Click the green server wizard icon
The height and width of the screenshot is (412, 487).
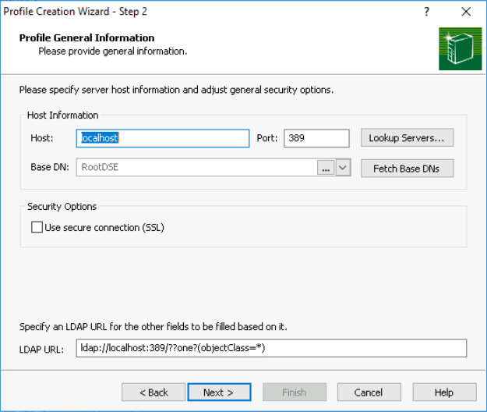tap(460, 49)
